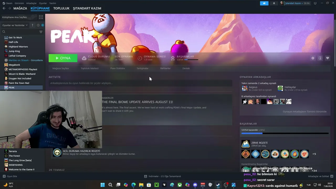Open the Steam announcements megaphone
Viewport: 336px width, 189px height.
tap(264, 3)
